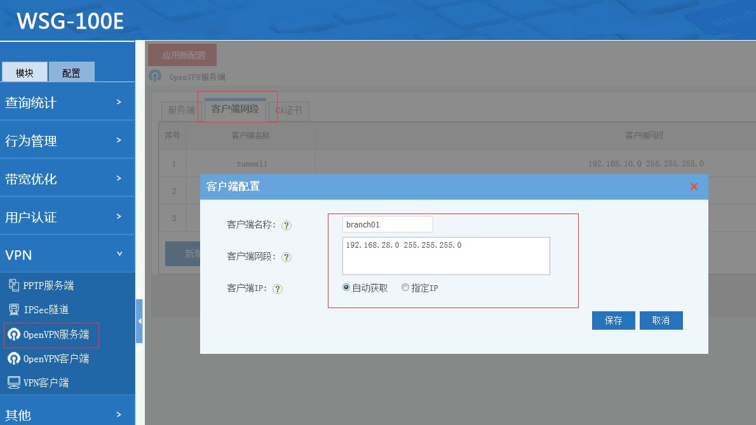Click help icon beside 客户端网段
This screenshot has height=425, width=756.
click(x=287, y=257)
